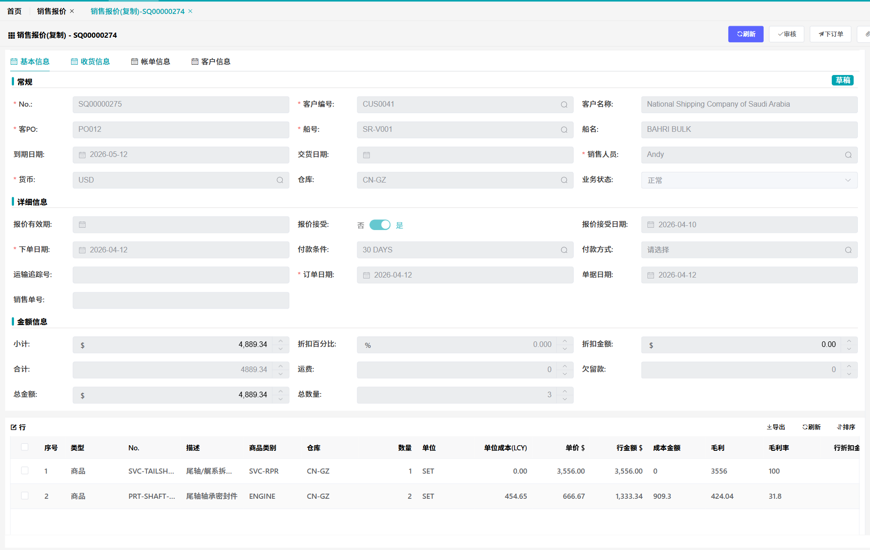Click lookup icon in 销售人员 field
Screen dimensions: 870x550
848,155
